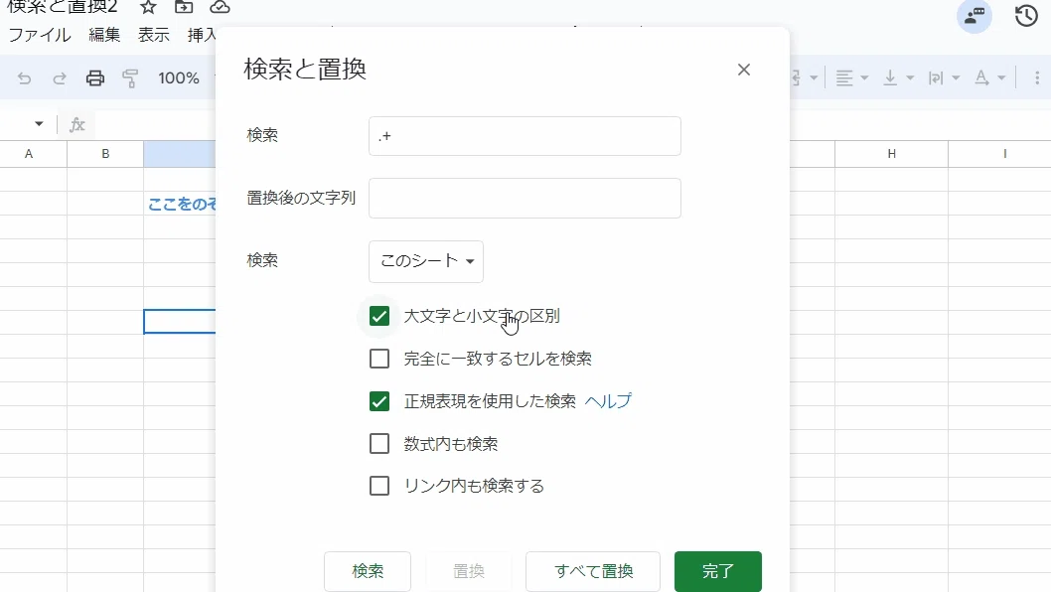Click the paint format roller icon

[130, 78]
